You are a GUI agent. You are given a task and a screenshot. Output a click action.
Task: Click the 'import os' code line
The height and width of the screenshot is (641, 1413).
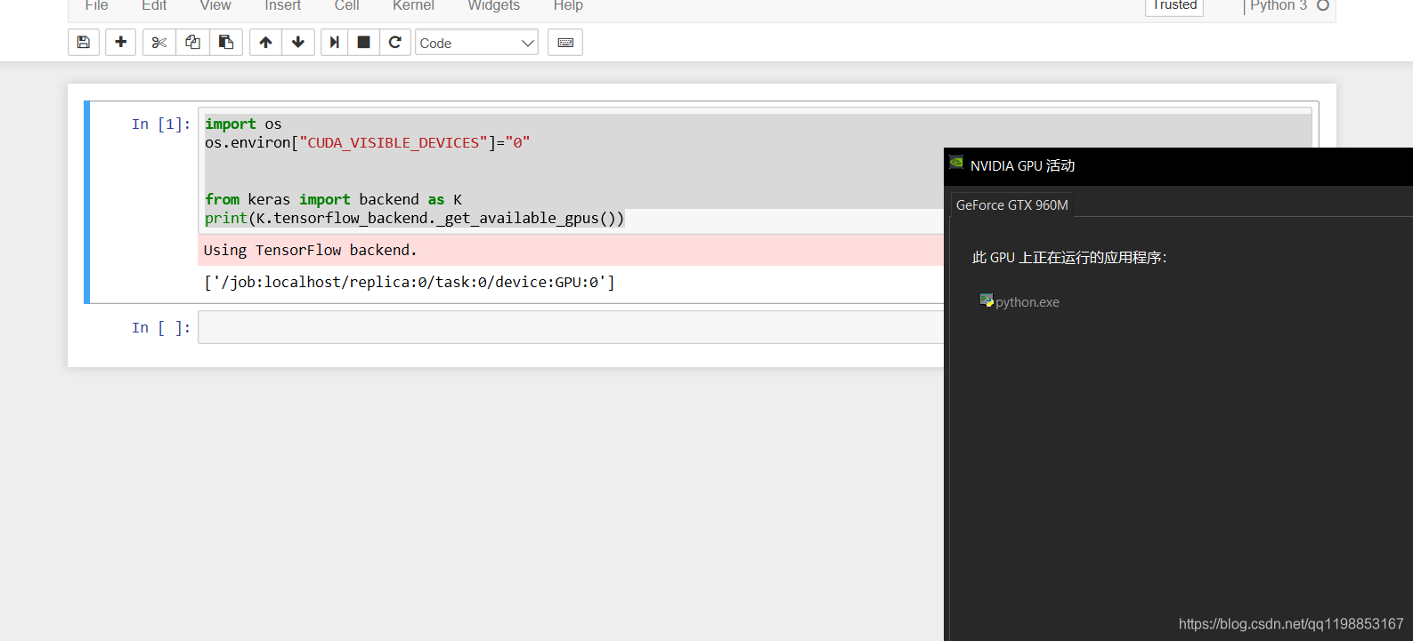(243, 124)
